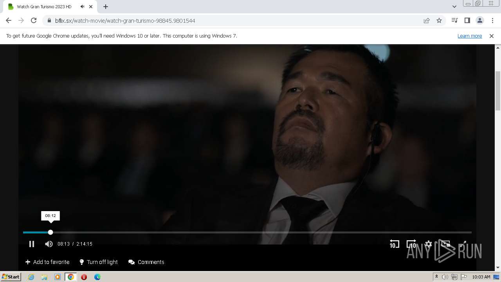501x282 pixels.
Task: Select the Watch Gran Turismo 2023 HD tab
Action: [x=44, y=7]
